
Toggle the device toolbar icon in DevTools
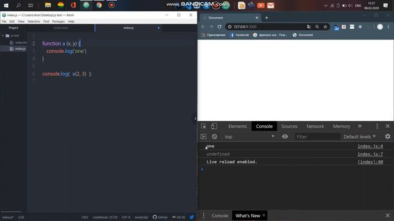coord(214,126)
